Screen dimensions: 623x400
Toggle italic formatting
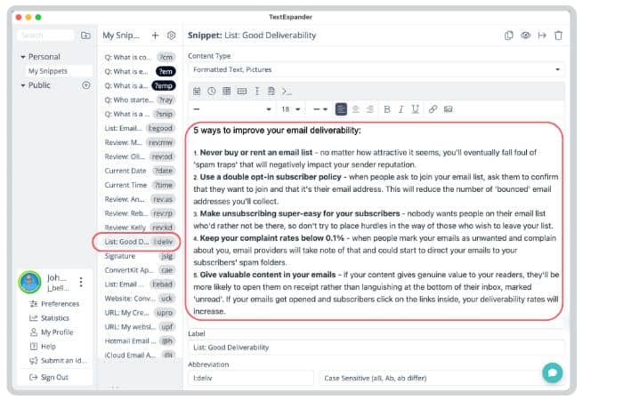[x=400, y=109]
